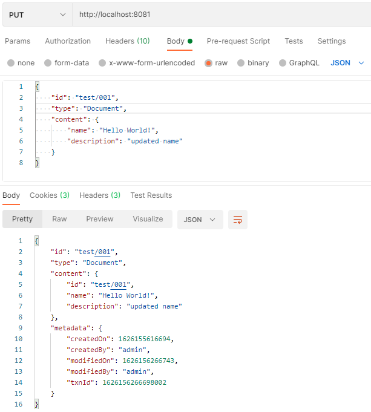Switch to Preview response view
Screen dimensions: 371x412
point(100,219)
